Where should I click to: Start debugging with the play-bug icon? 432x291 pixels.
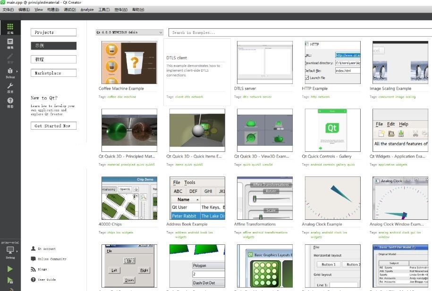coord(10,280)
